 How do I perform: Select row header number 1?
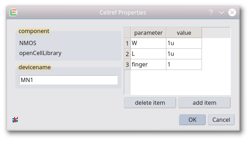127,43
